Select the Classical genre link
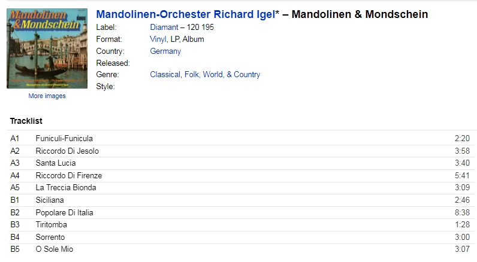This screenshot has height=262, width=477. click(x=165, y=74)
